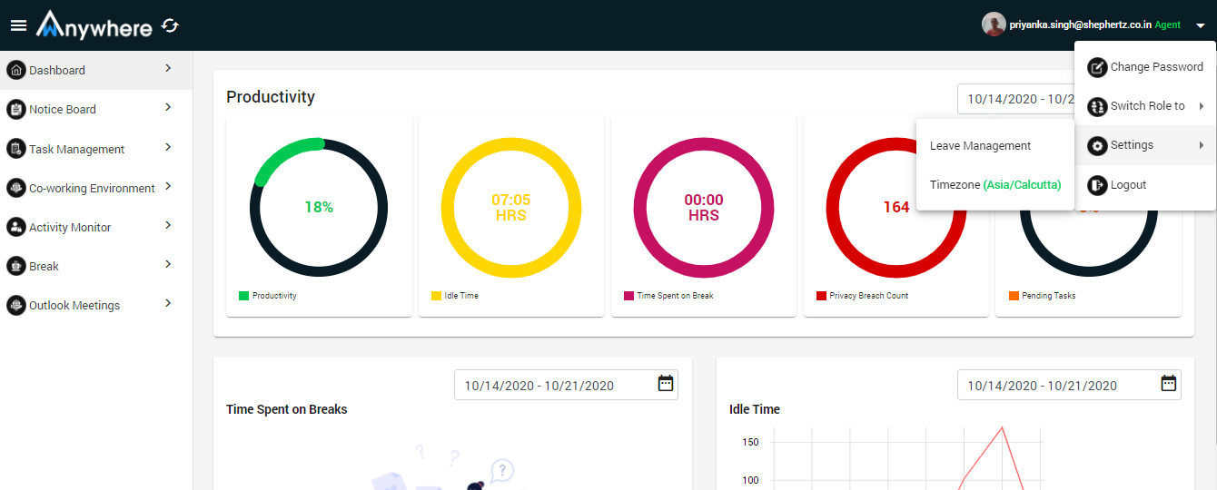Open the account dropdown arrow

point(1200,25)
